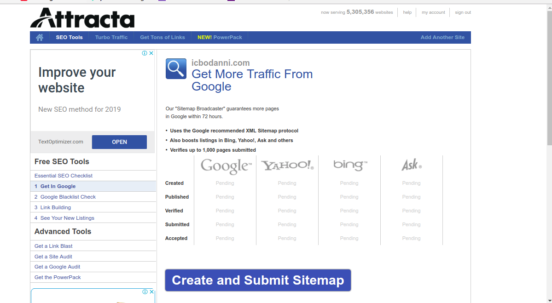Screen dimensions: 552x303
Task: Open the Get Tons of Links tab
Action: click(x=163, y=37)
